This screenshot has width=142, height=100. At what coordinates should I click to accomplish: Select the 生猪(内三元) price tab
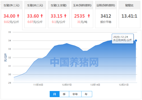tap(35, 14)
